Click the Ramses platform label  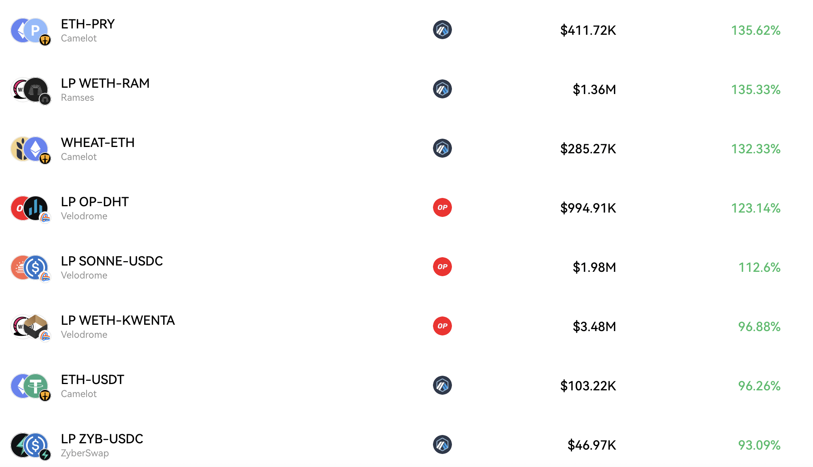[77, 98]
